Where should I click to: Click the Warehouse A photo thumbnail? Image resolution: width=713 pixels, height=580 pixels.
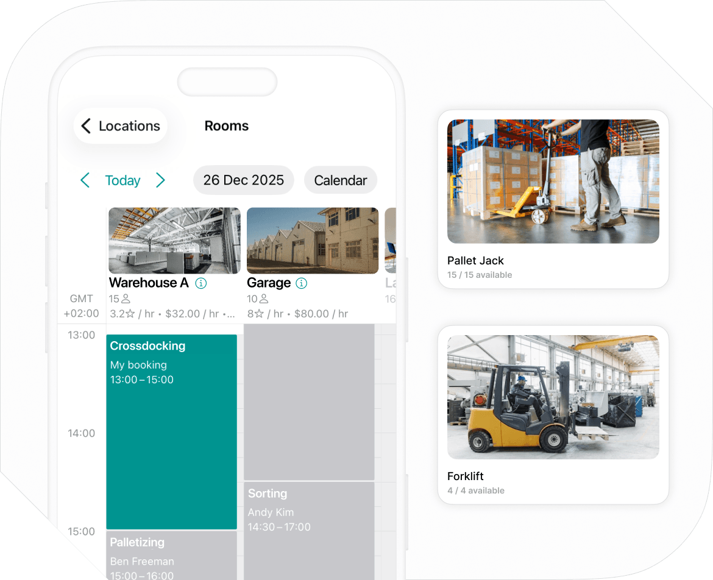coord(174,241)
